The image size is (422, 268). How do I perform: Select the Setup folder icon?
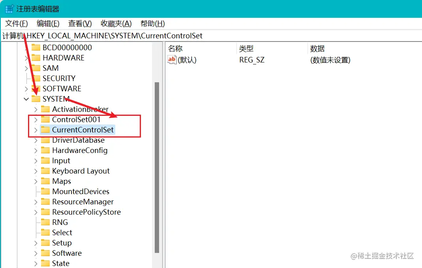tap(45, 243)
